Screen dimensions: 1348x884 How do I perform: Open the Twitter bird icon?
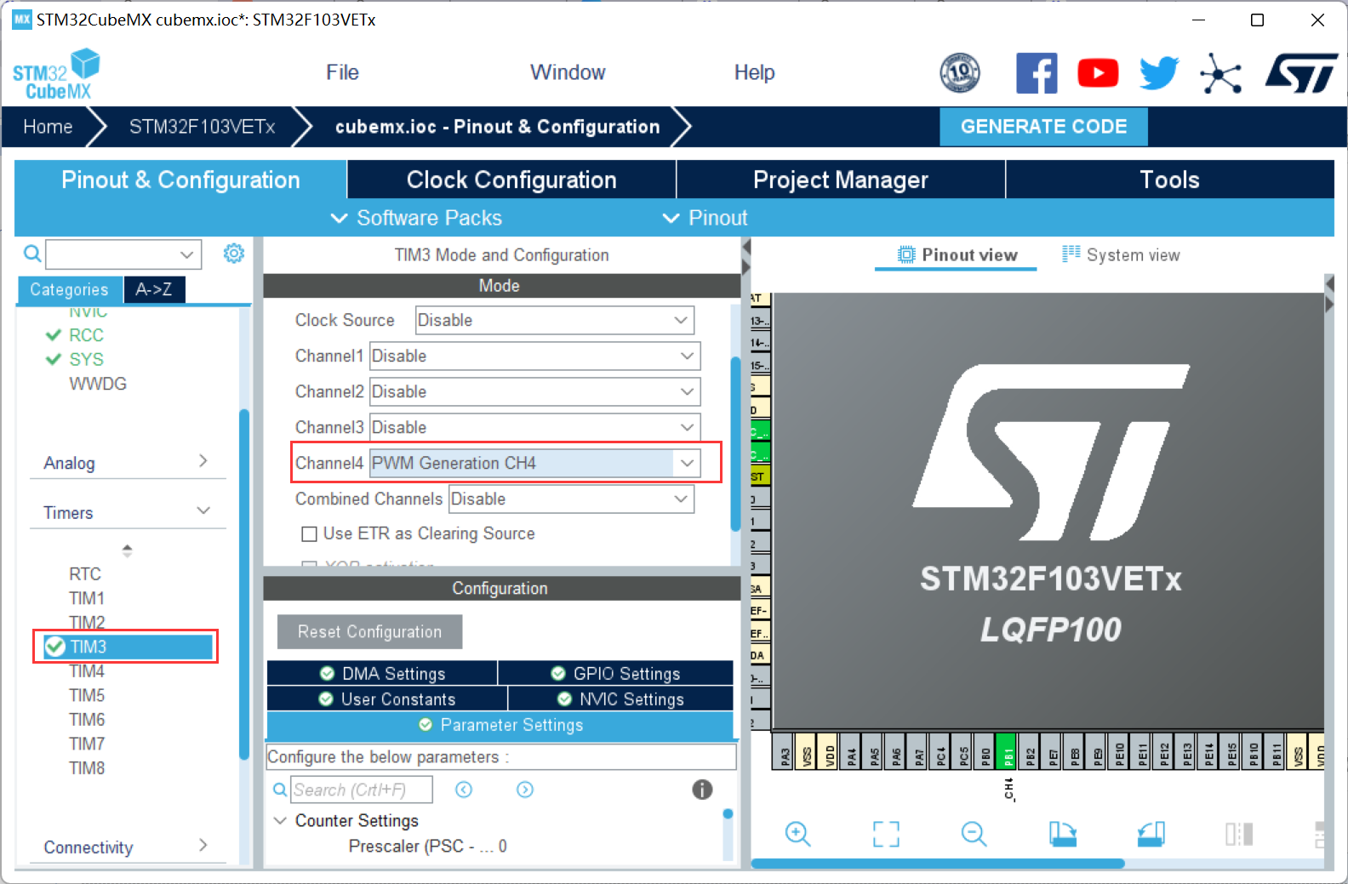(1159, 73)
